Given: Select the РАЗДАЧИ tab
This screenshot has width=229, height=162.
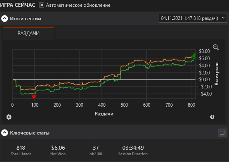Looking at the screenshot, I should pyautogui.click(x=28, y=33).
